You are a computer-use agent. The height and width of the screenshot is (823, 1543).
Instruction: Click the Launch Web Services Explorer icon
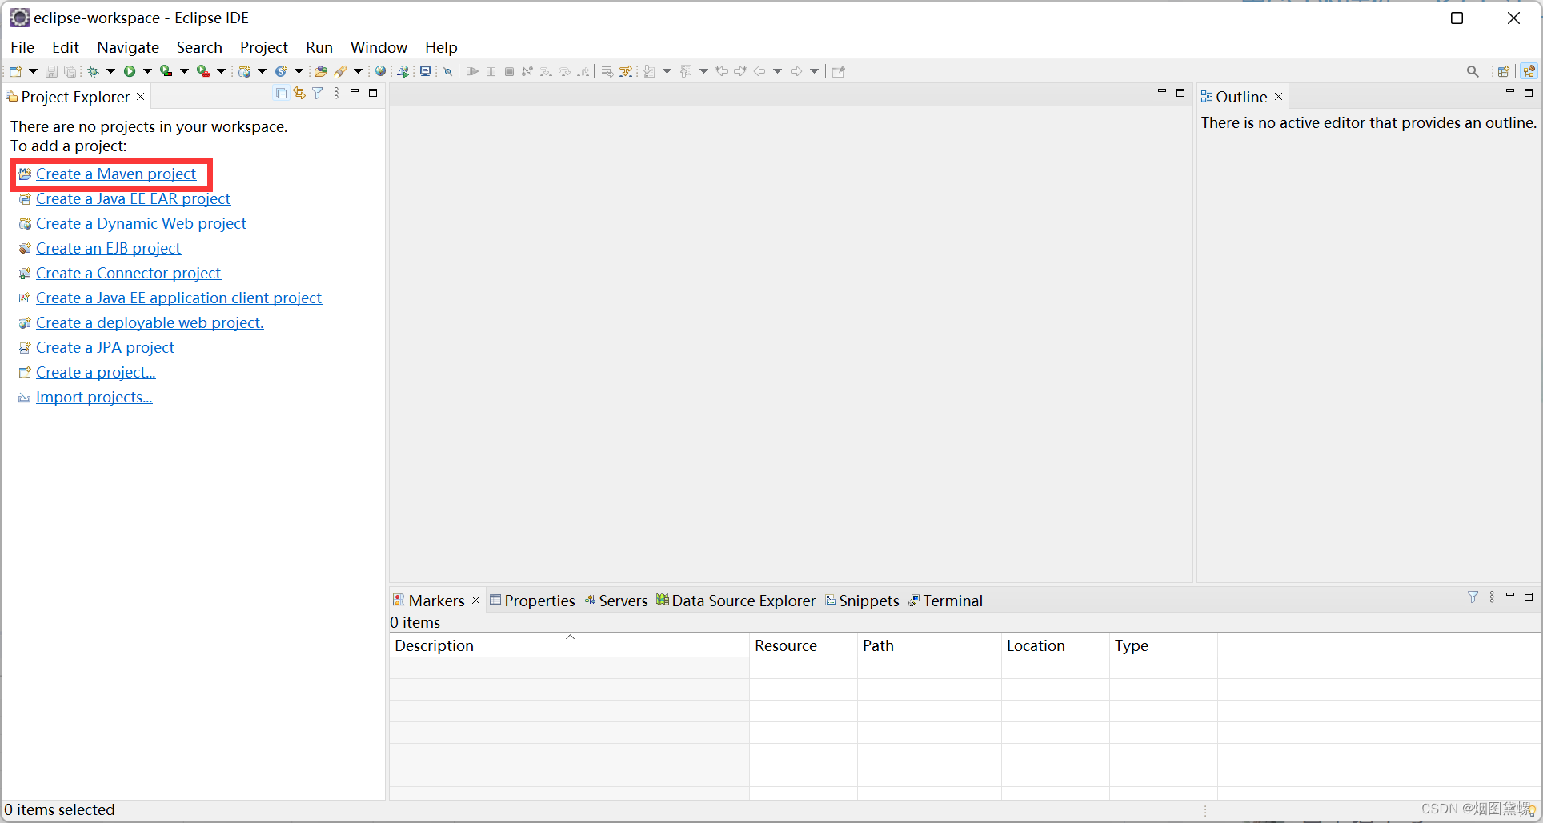click(403, 71)
